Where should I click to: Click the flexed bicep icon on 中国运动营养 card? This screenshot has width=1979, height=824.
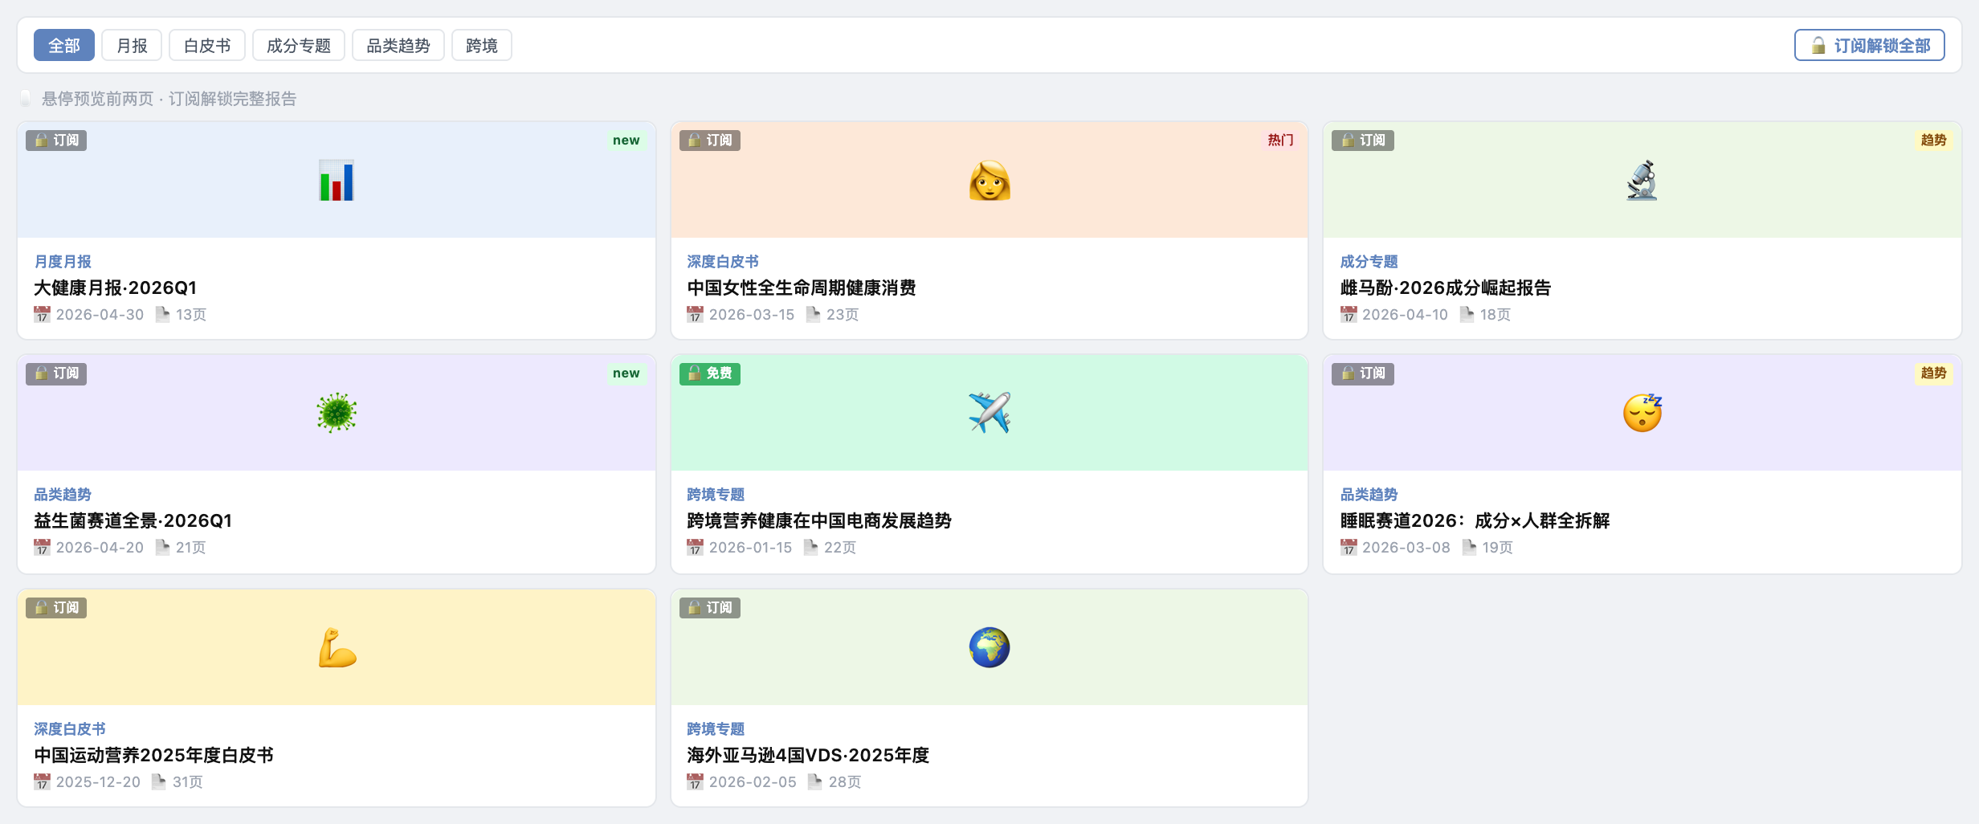pyautogui.click(x=337, y=648)
